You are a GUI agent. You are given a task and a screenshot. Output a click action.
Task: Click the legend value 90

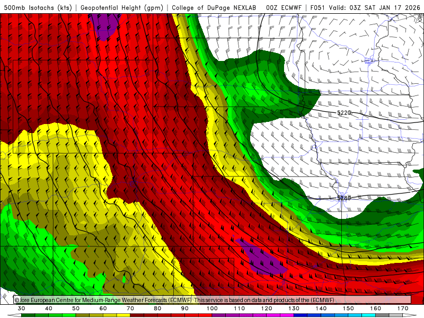click(x=185, y=308)
